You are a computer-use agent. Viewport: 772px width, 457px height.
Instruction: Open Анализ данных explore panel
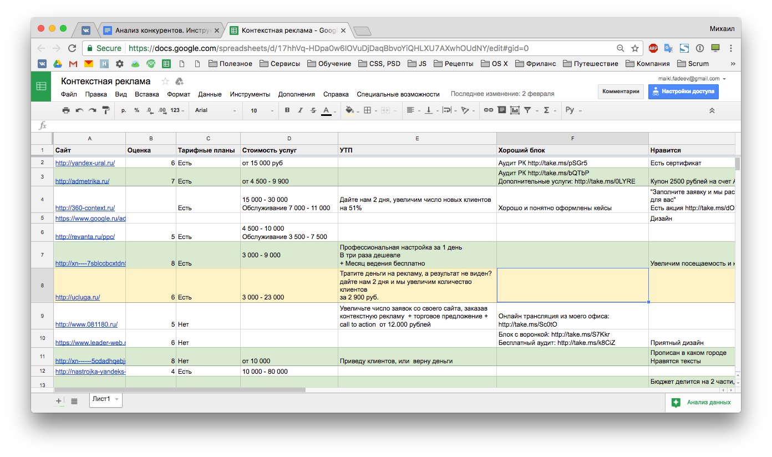(x=703, y=403)
